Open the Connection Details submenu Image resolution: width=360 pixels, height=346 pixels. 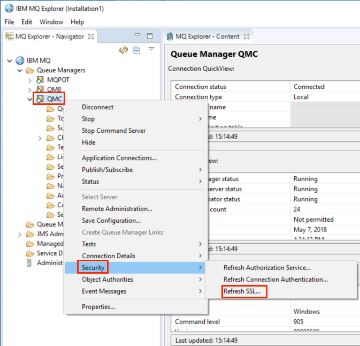coord(136,255)
